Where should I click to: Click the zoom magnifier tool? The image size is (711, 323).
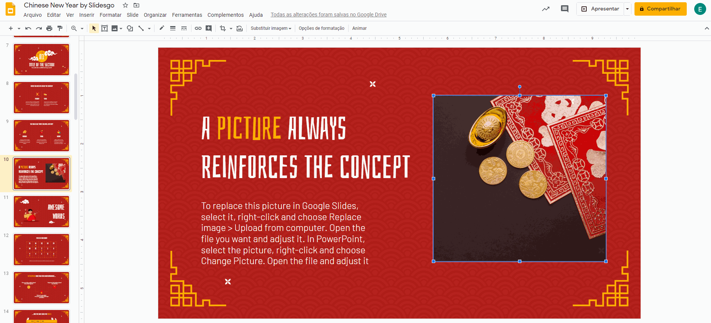click(74, 28)
